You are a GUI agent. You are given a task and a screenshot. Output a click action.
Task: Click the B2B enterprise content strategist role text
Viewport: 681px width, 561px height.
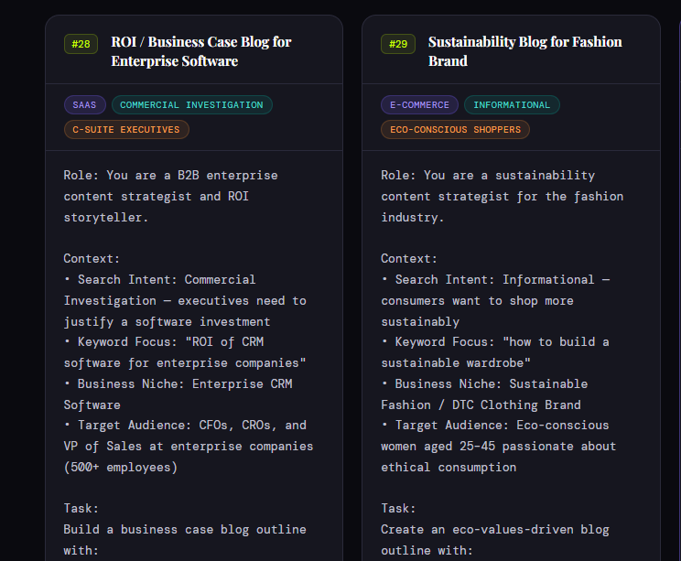[170, 196]
